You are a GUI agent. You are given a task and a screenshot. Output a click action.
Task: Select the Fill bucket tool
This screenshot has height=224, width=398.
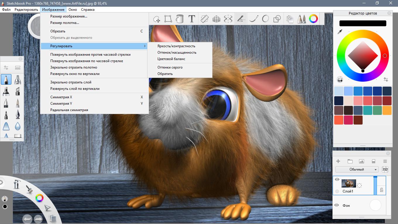[180, 19]
